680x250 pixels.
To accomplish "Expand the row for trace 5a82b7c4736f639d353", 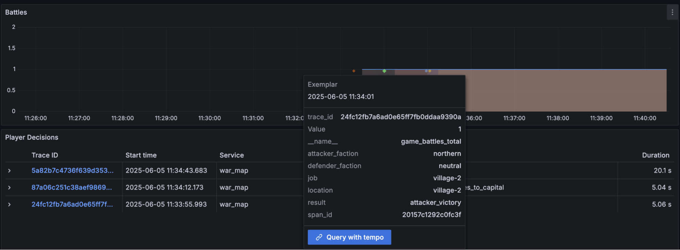I will [10, 171].
